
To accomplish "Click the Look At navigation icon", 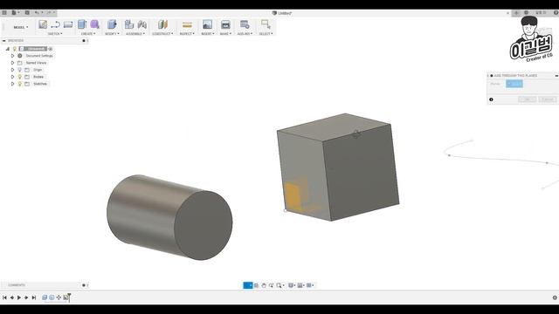I will click(x=256, y=285).
